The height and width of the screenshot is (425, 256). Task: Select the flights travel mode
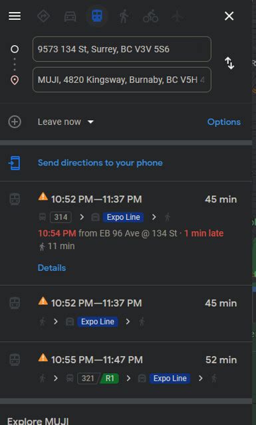[x=177, y=16]
